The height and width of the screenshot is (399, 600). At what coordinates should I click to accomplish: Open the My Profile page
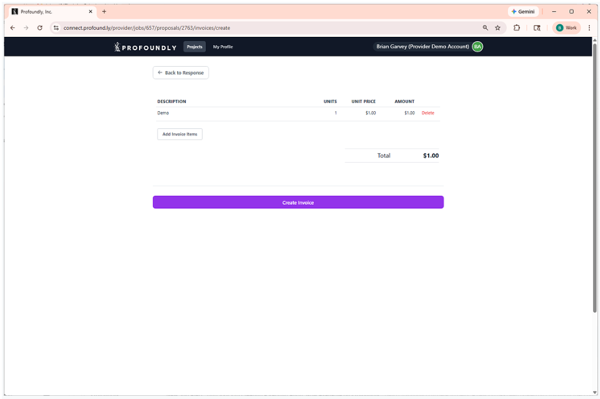click(222, 46)
